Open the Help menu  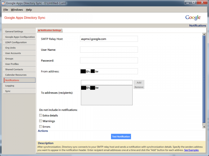pyautogui.click(x=29, y=10)
